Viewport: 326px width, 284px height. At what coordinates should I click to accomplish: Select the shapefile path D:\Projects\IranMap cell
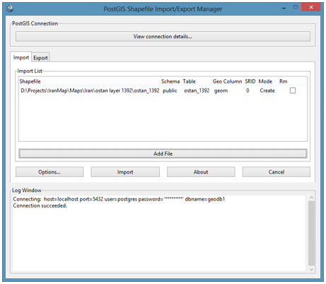tap(90, 91)
